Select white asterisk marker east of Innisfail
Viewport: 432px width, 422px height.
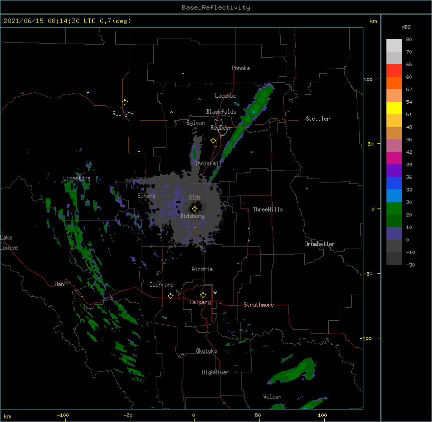coord(252,152)
